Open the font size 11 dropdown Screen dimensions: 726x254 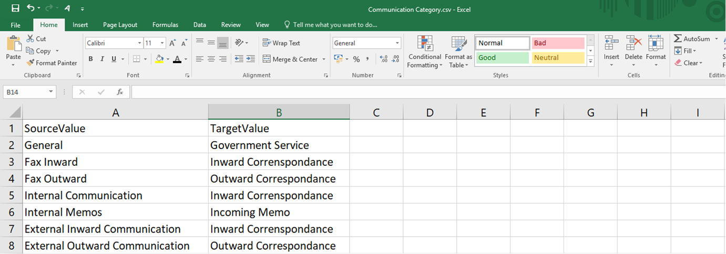coord(162,43)
